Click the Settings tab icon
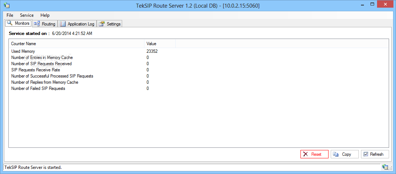Screen dimensions: 396x174 tap(102, 24)
